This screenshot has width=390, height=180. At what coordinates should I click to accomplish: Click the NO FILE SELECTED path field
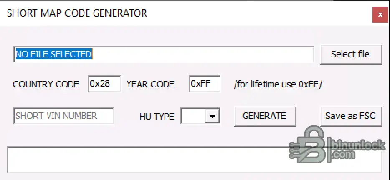pyautogui.click(x=164, y=54)
